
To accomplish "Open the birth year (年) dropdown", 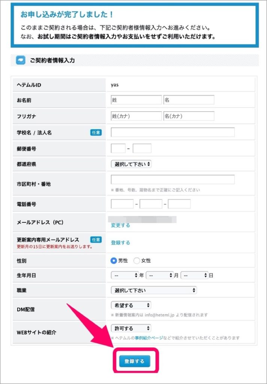I will pos(125,276).
